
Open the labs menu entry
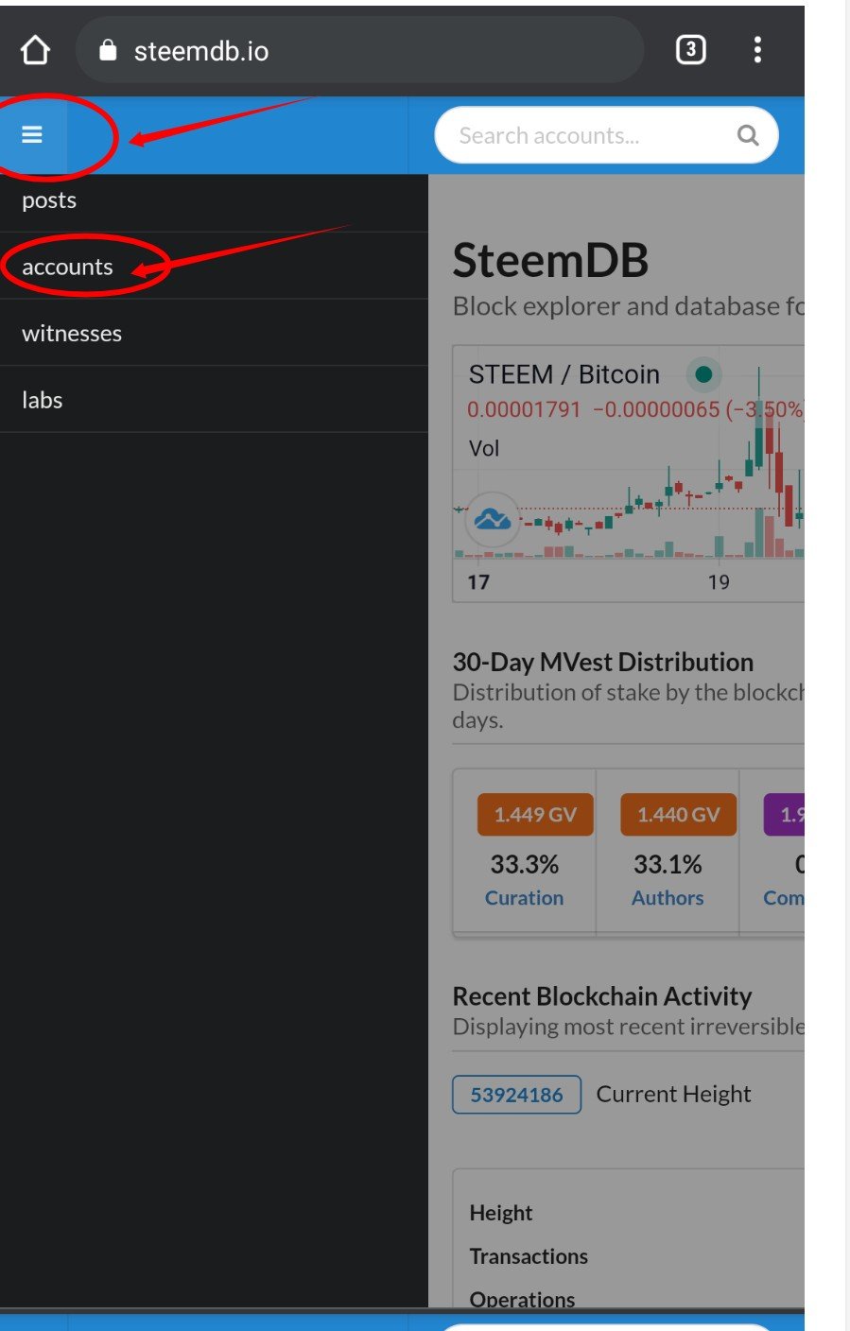pos(43,400)
